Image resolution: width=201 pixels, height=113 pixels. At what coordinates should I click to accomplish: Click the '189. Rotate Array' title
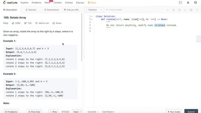tap(15, 18)
